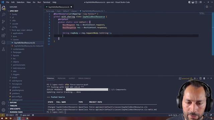Switch to the OUTPUT panel tab
Image resolution: width=214 pixels, height=120 pixels.
point(72,79)
